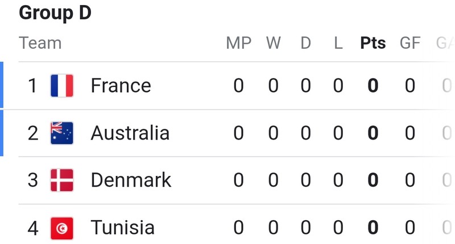Screen dimensions: 455x244
Task: Select the D column header
Action: point(305,43)
